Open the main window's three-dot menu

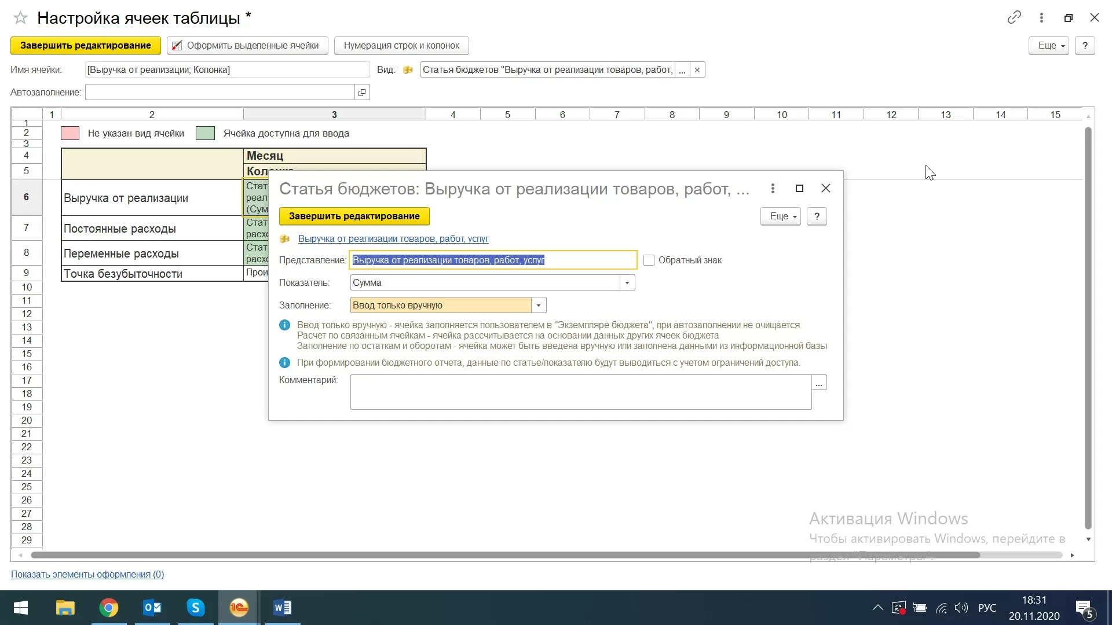1041,17
